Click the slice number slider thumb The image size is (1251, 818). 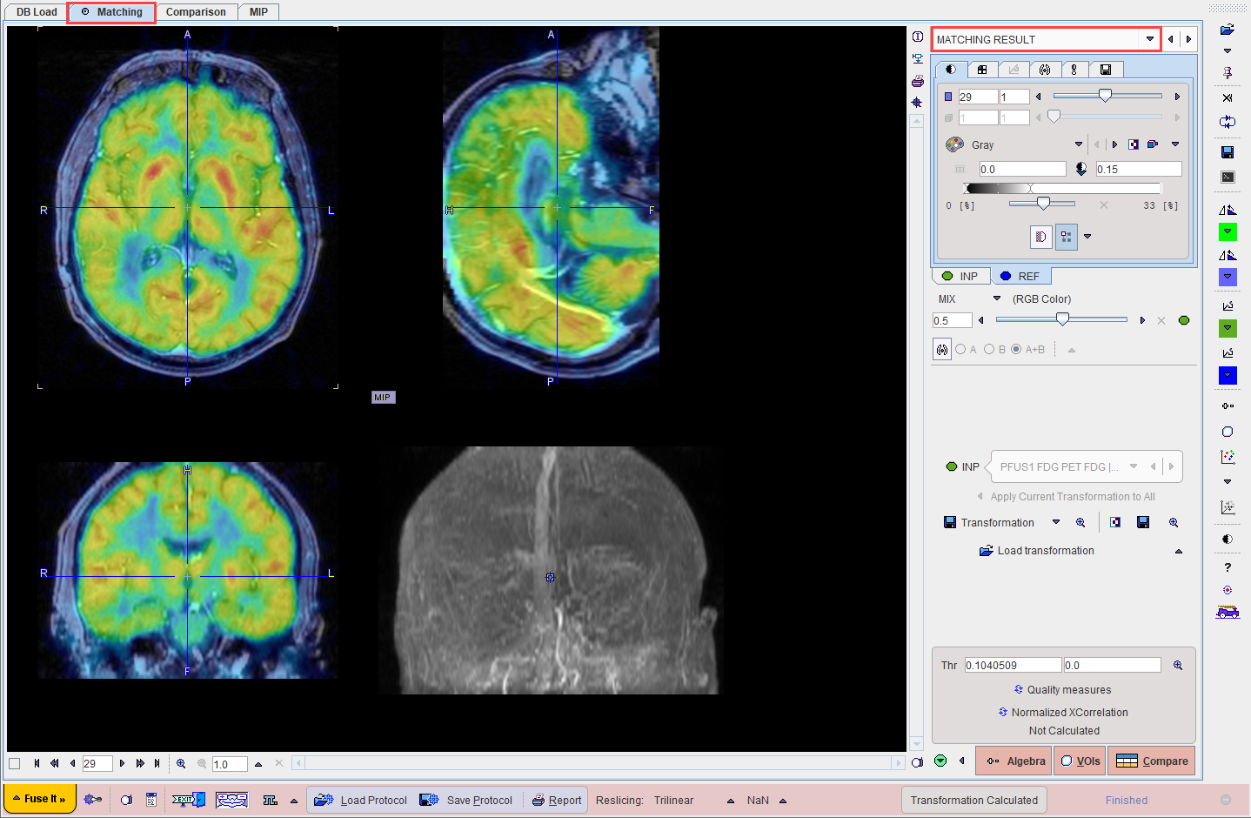[x=1105, y=95]
